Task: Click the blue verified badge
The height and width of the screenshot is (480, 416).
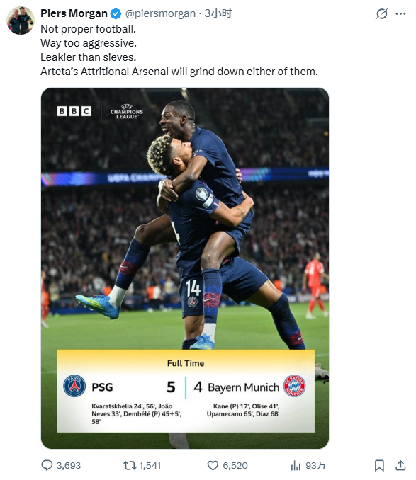Action: coord(116,13)
